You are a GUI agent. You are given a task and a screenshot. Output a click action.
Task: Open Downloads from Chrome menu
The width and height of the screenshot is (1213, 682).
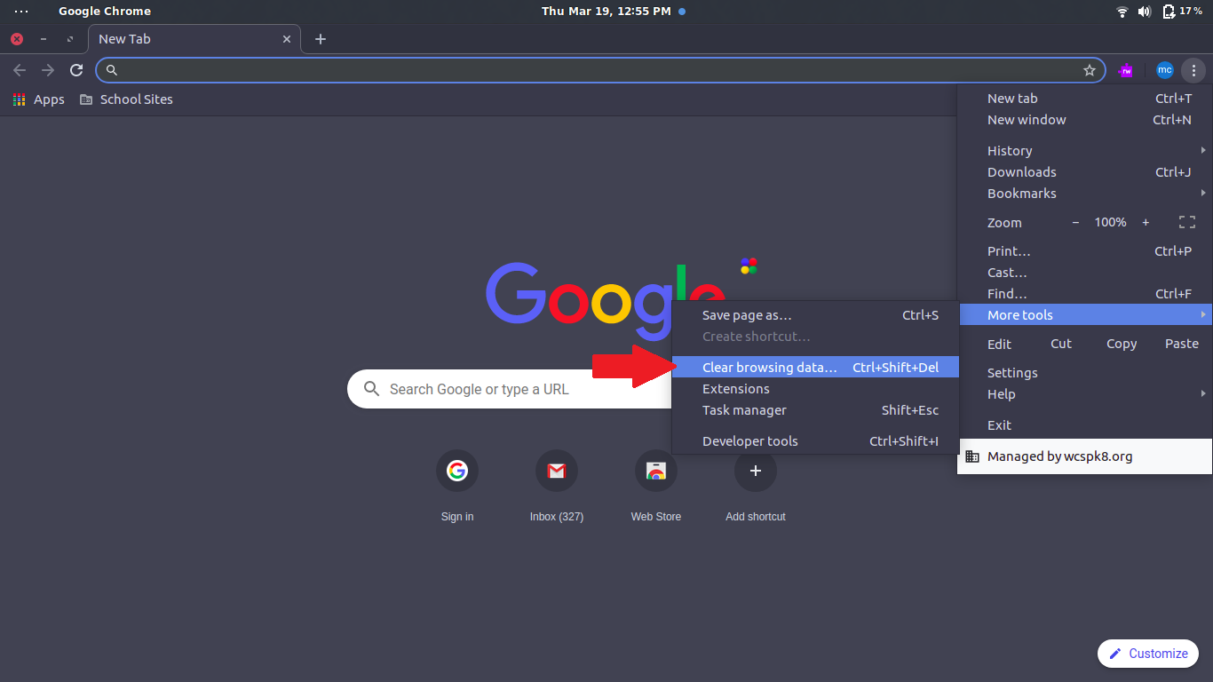point(1084,172)
